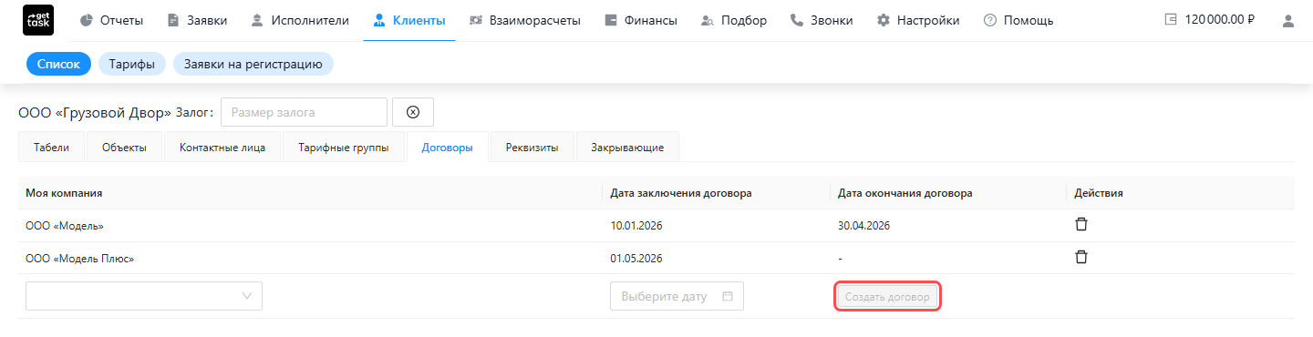This screenshot has height=337, width=1313.
Task: Click the clear deposit circle-x button
Action: click(x=413, y=112)
